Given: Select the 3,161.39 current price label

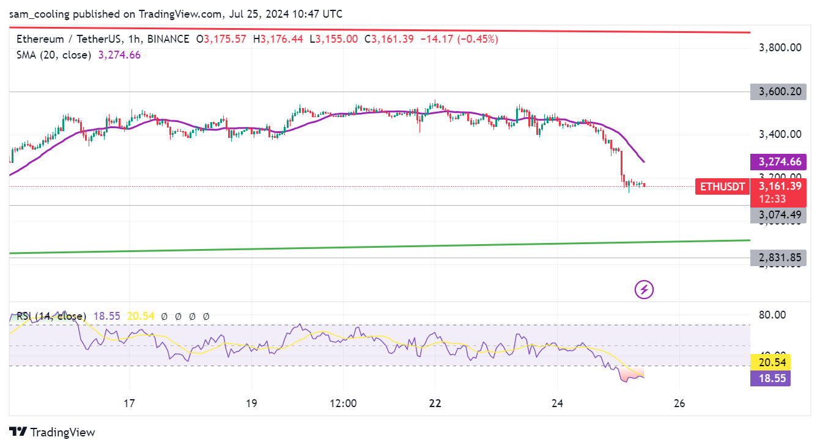Looking at the screenshot, I should 780,186.
